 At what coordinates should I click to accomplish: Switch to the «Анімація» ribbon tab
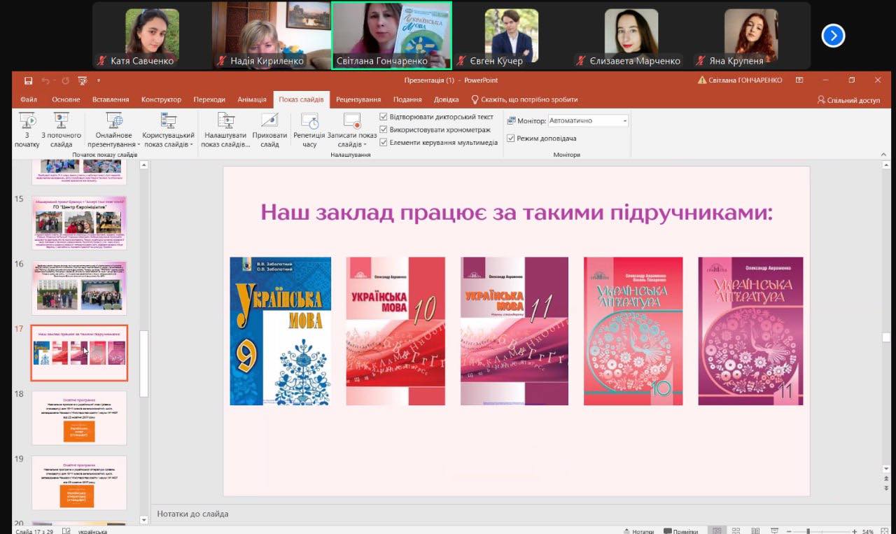(x=252, y=99)
